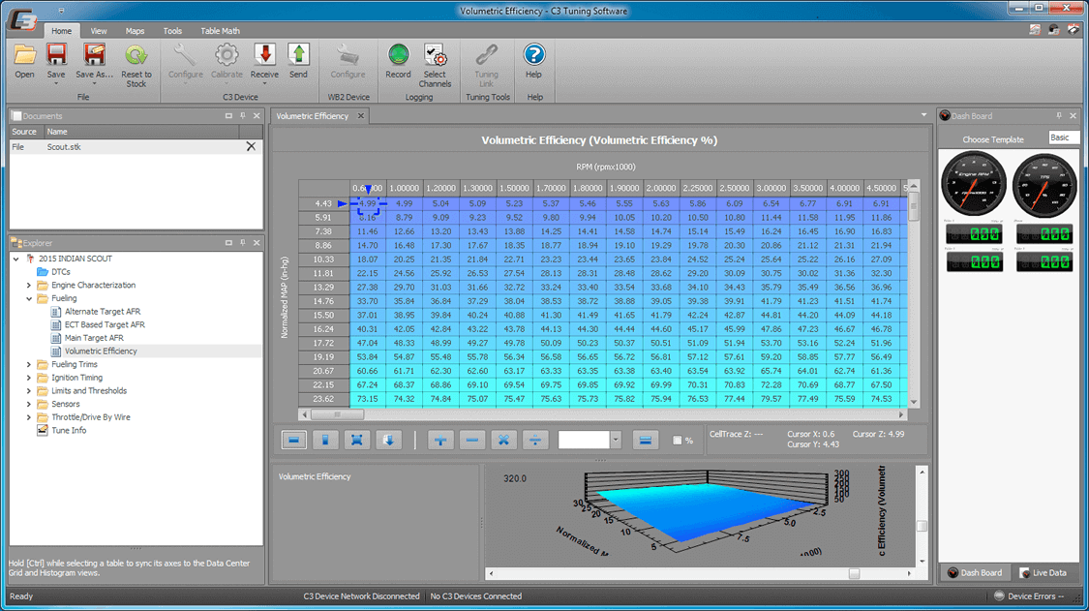The image size is (1089, 611).
Task: Click the Engine RPM gauge
Action: tap(974, 184)
